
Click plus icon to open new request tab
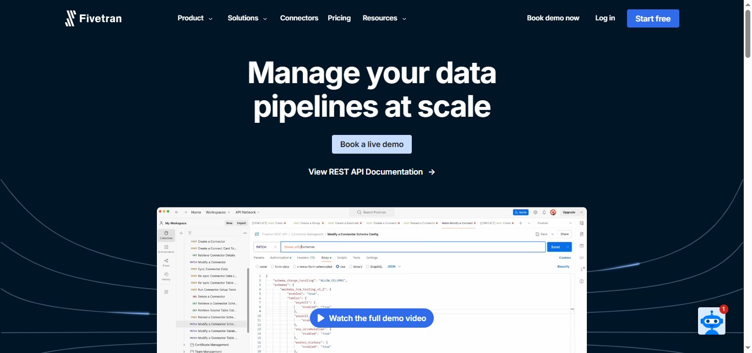pos(520,223)
